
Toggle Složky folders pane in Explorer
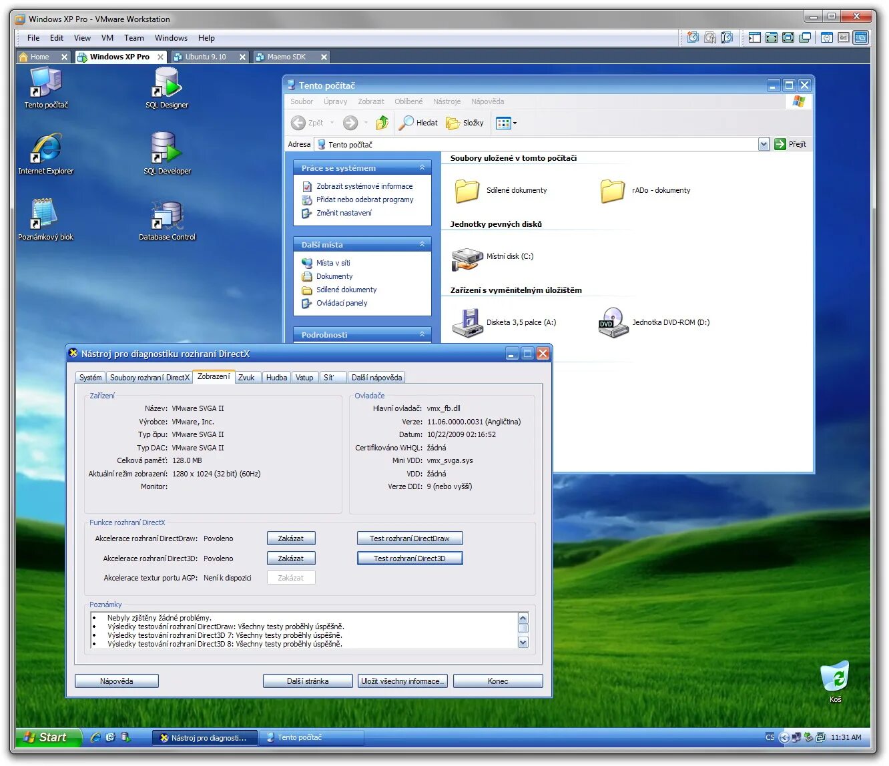465,123
